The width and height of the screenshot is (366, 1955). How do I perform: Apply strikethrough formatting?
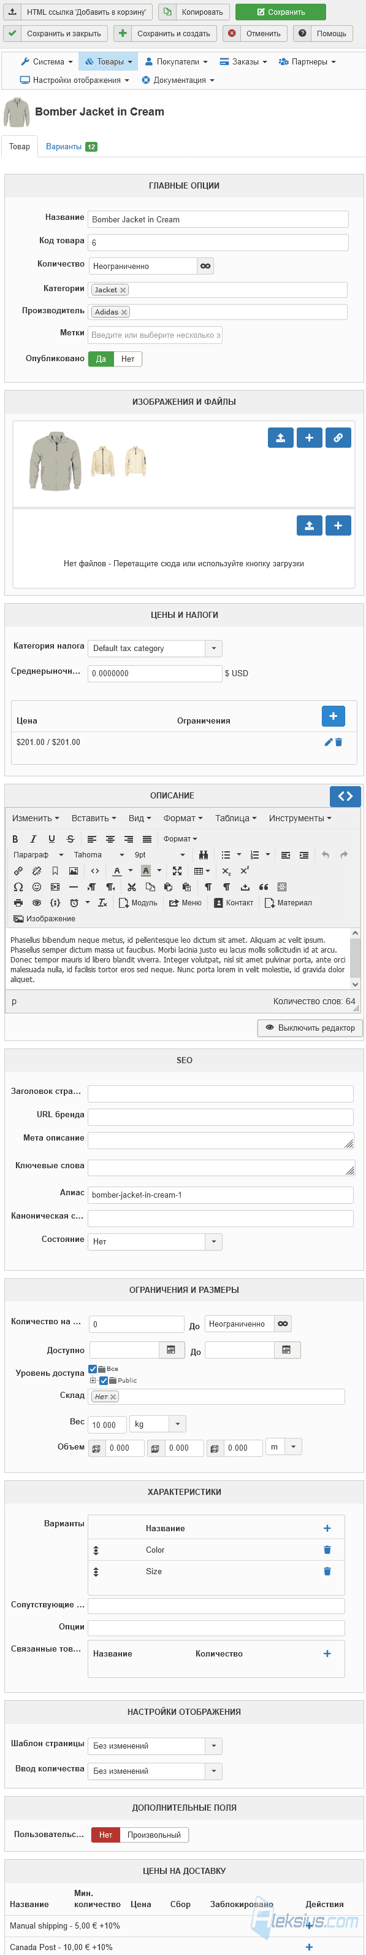point(71,838)
